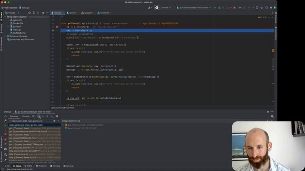305x171 pixels.
Task: Click the Select Opened File target icon
Action: (30, 13)
